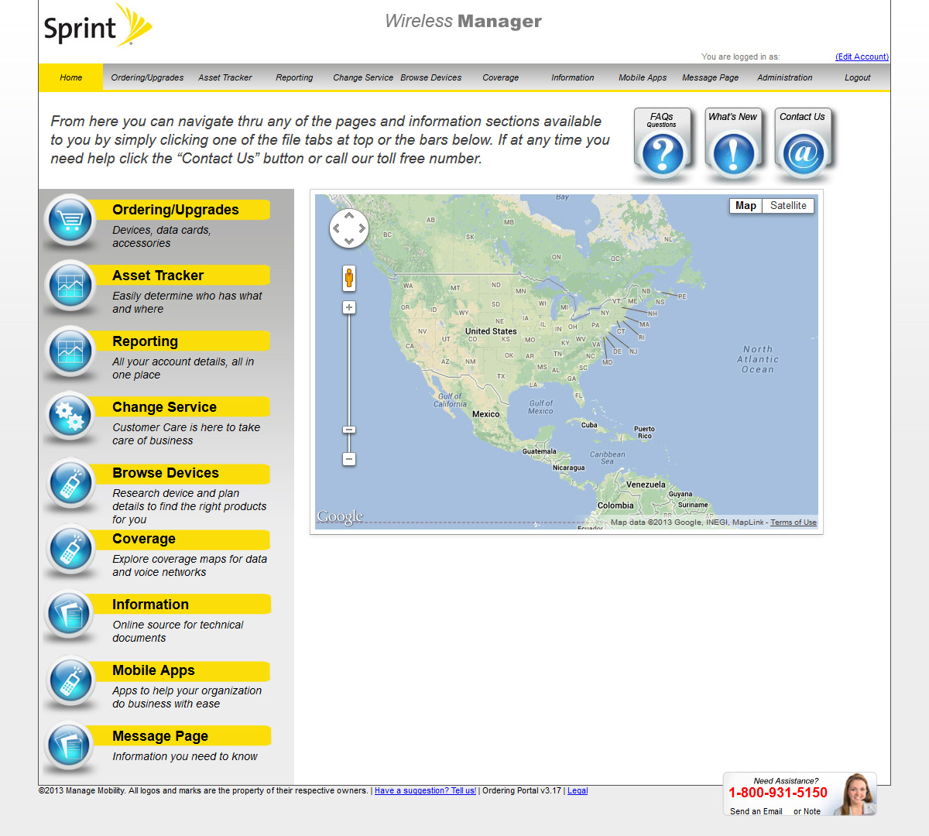Click the shopping cart Ordering/Upgrades icon
Viewport: 929px width, 836px height.
click(70, 221)
